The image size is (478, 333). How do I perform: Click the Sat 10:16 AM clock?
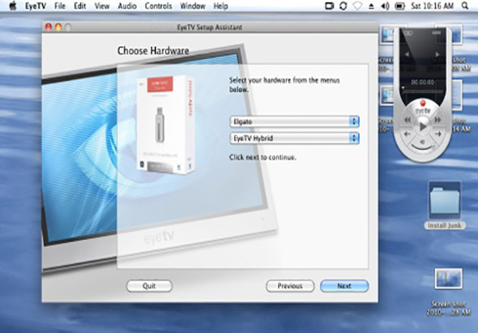click(433, 6)
